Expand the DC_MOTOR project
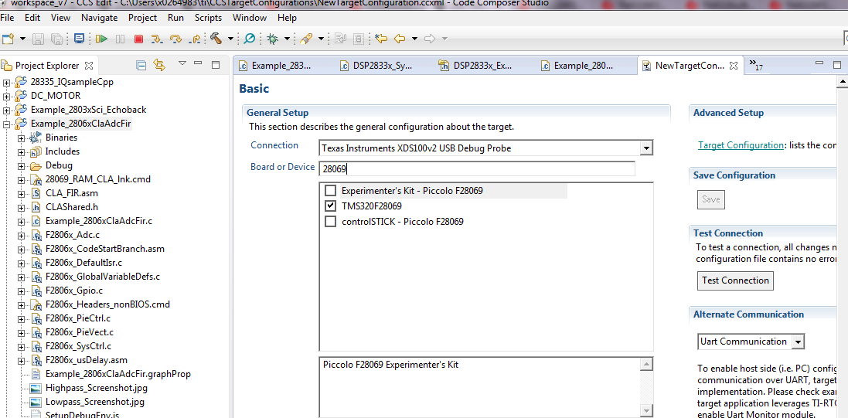The height and width of the screenshot is (418, 848). (x=6, y=97)
